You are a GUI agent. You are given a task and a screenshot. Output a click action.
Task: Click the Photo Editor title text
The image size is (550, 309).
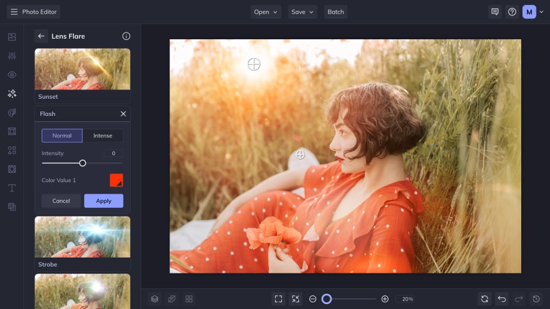(x=39, y=12)
